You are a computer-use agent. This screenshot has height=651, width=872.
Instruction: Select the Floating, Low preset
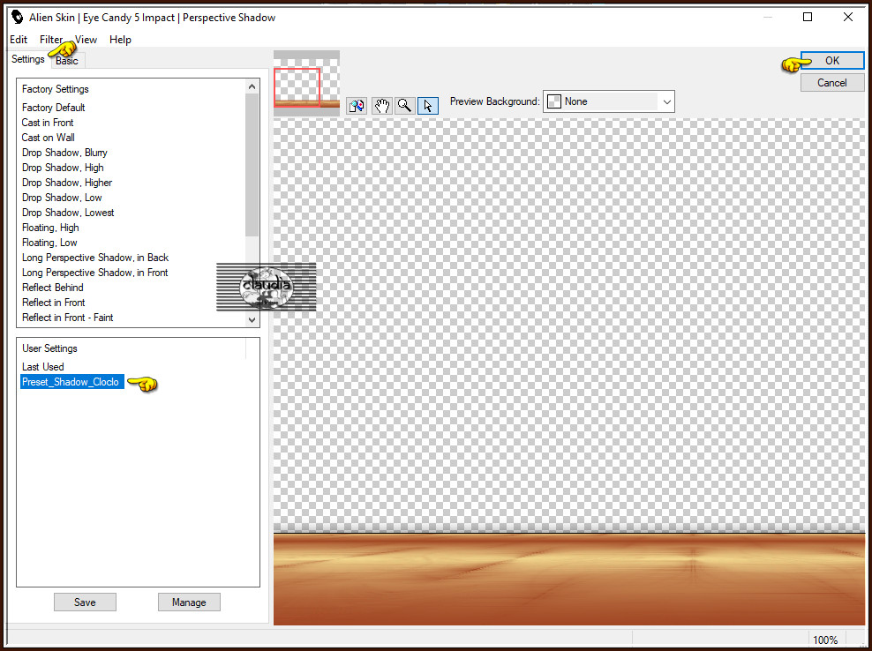(x=49, y=243)
